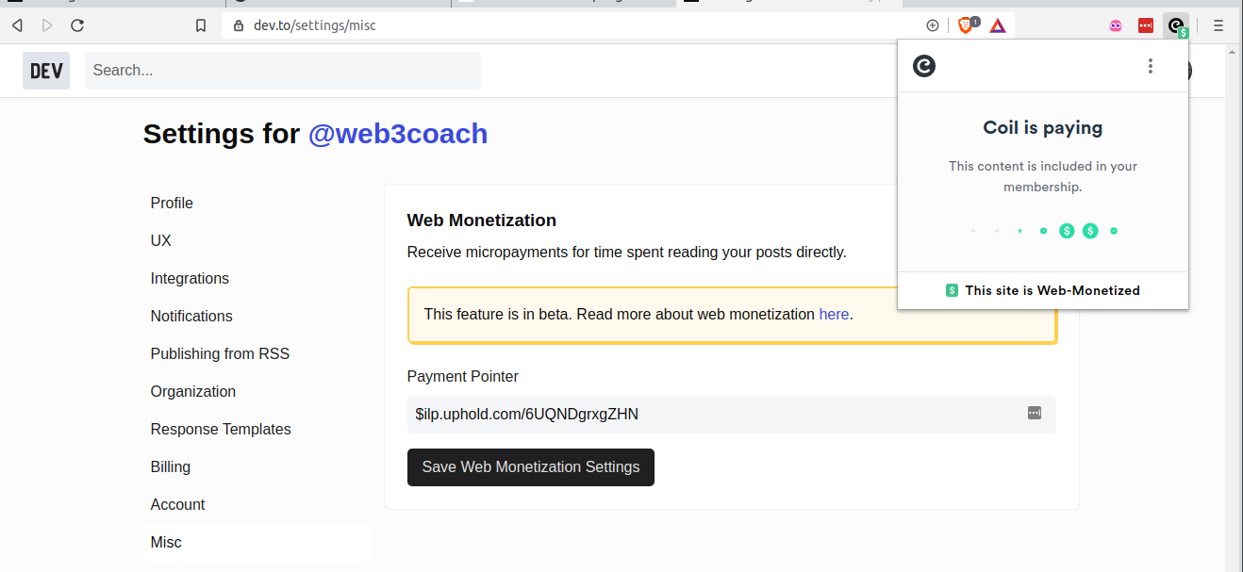Click the Payment Pointer input field
This screenshot has width=1243, height=572.
coord(731,414)
